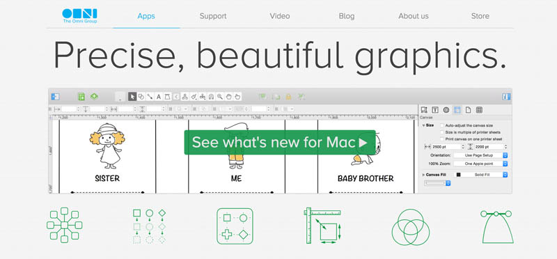Open the Video menu item
Viewport: 557px width, 259px height.
280,16
